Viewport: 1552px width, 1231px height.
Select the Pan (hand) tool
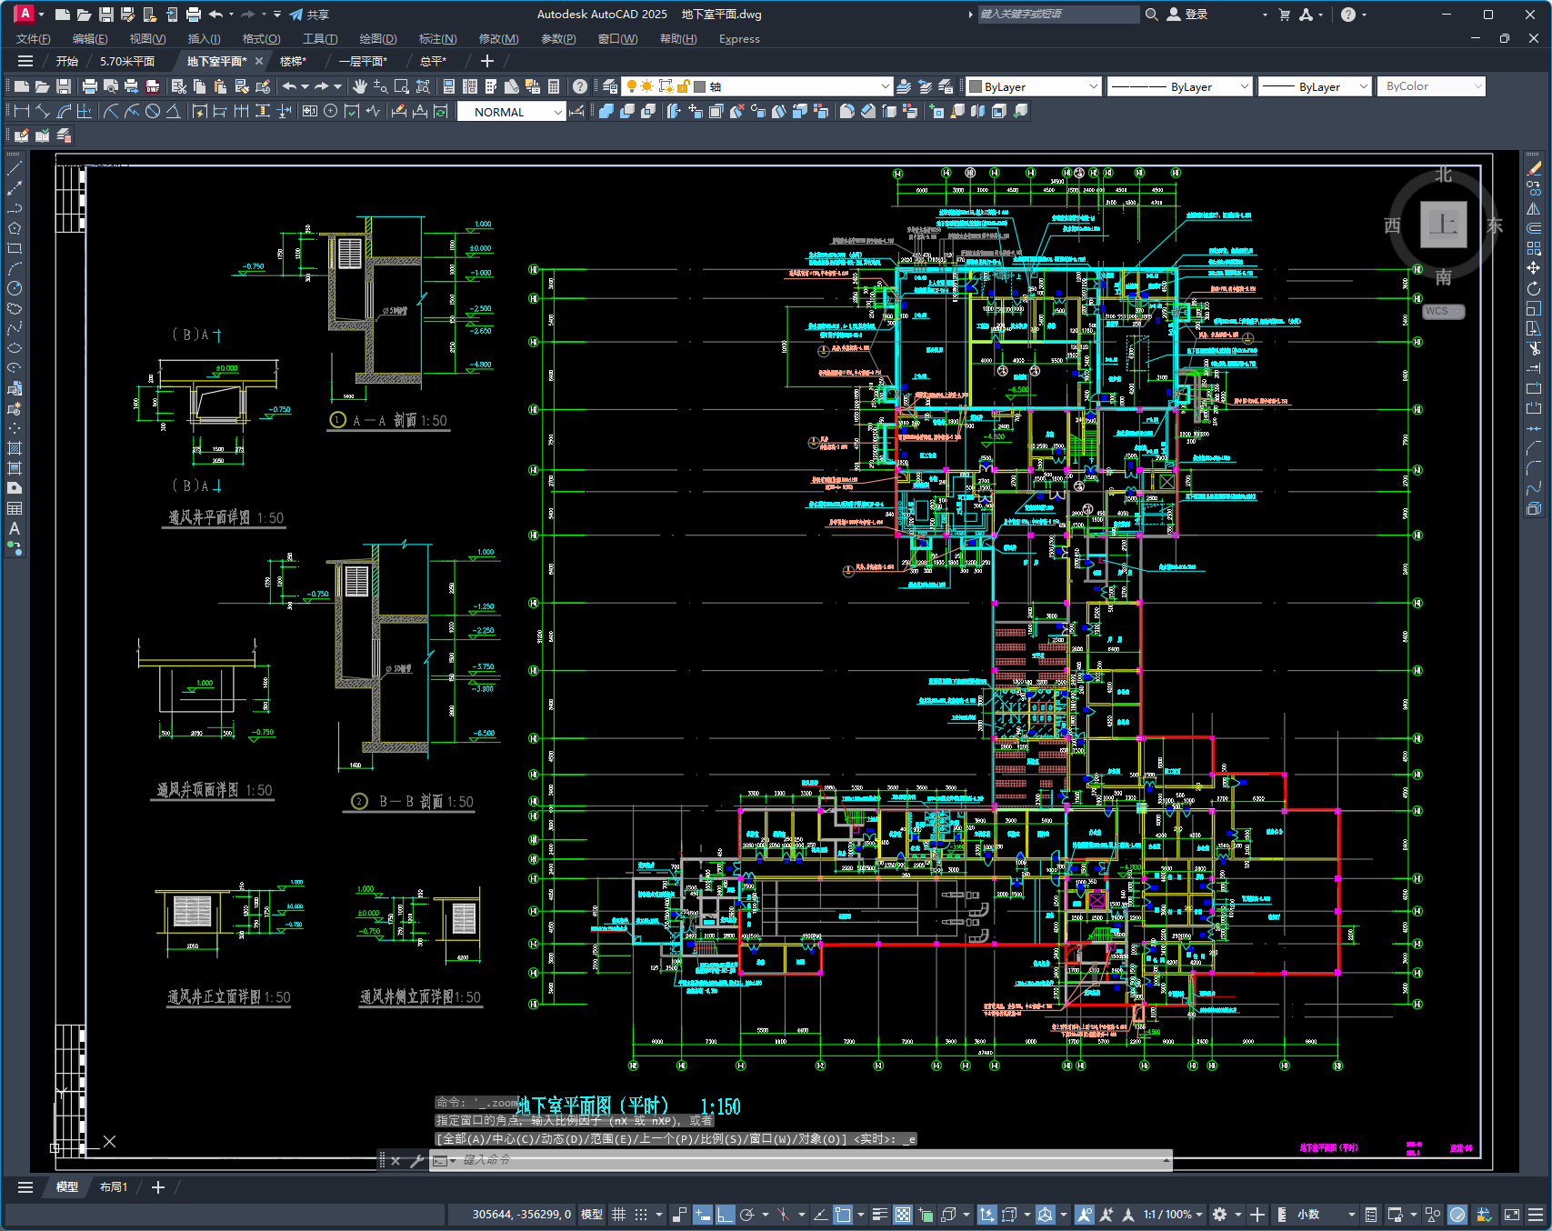point(360,86)
